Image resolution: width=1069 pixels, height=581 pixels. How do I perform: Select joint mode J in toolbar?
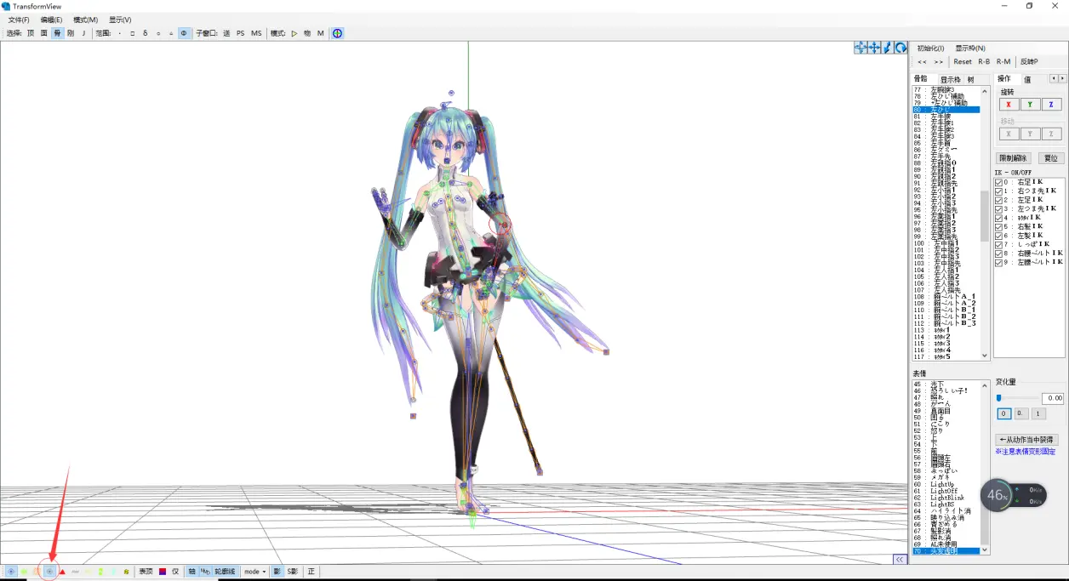(x=83, y=33)
